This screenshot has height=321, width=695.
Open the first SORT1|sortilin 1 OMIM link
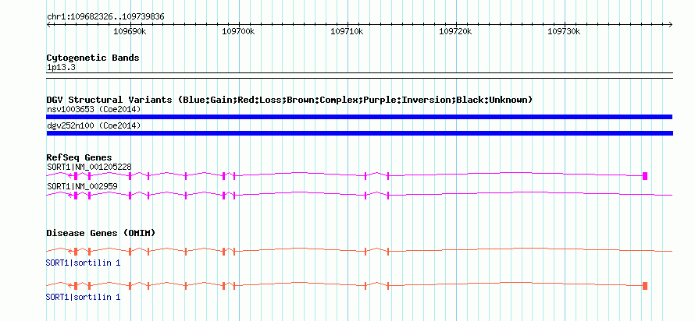(83, 263)
